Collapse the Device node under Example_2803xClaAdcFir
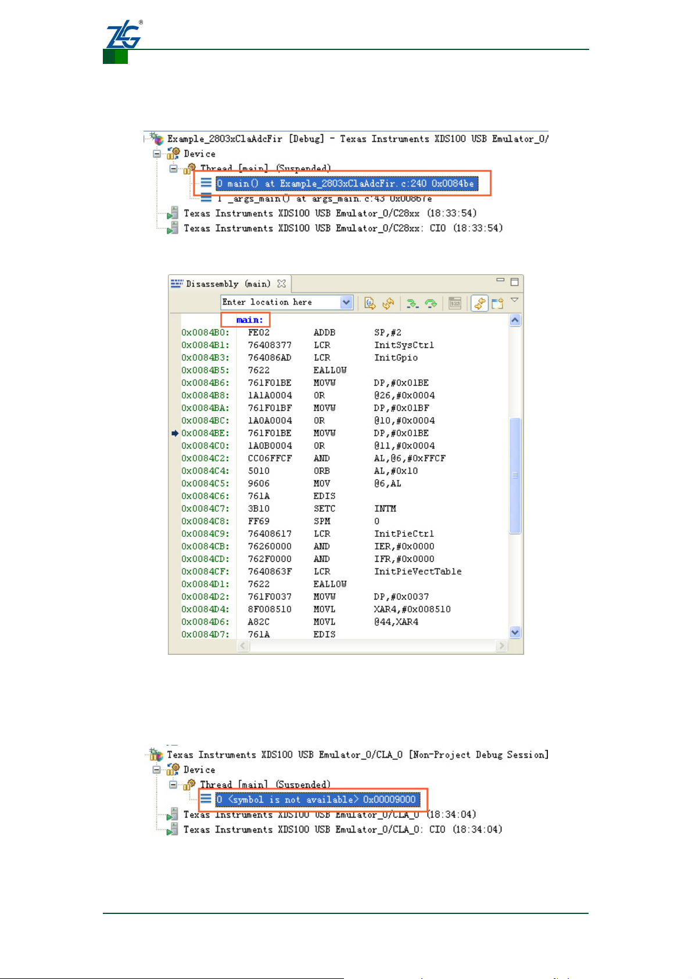Image resolution: width=692 pixels, height=979 pixels. click(157, 154)
